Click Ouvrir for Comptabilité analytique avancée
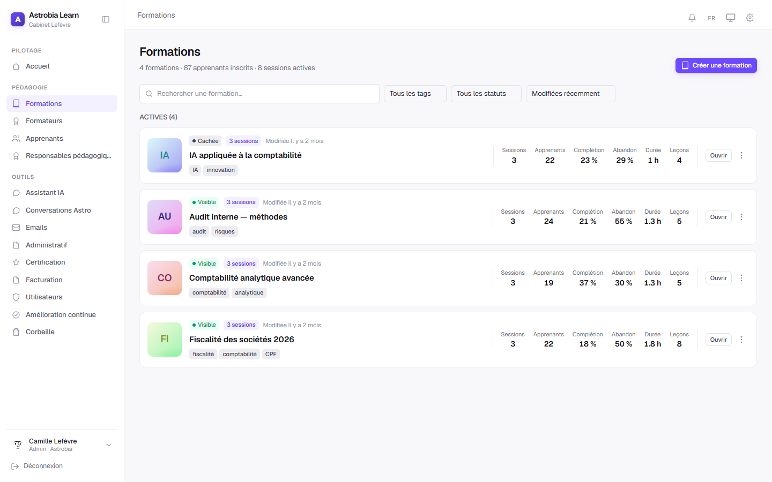The width and height of the screenshot is (772, 482). (718, 278)
